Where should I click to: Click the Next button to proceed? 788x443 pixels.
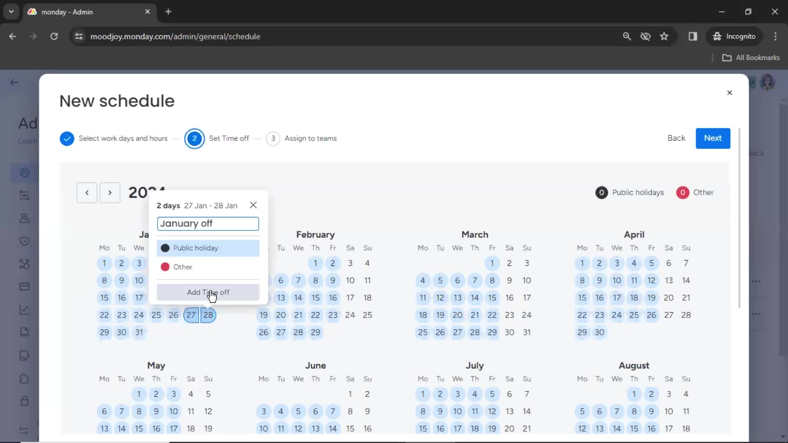click(x=713, y=139)
